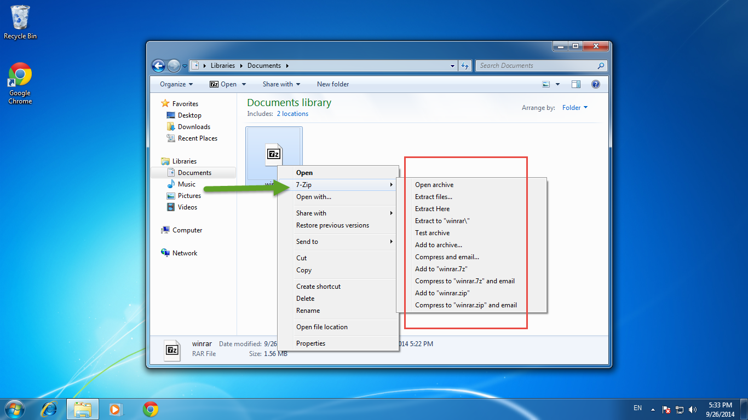748x420 pixels.
Task: Select Computer in navigation pane
Action: (x=187, y=230)
